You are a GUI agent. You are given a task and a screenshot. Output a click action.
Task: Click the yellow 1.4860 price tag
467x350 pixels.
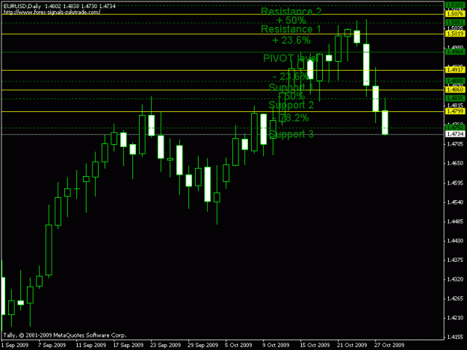click(455, 90)
